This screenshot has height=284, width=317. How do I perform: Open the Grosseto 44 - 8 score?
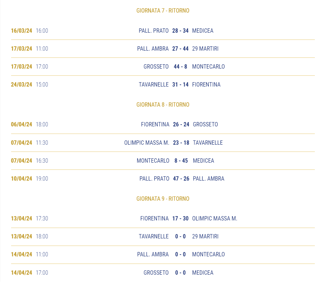tap(180, 66)
